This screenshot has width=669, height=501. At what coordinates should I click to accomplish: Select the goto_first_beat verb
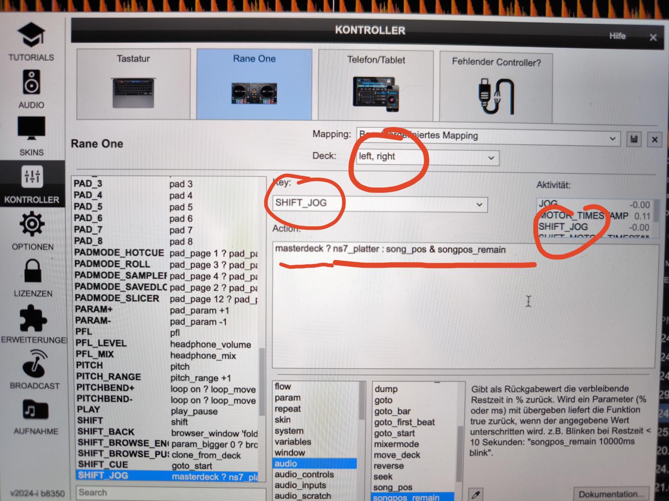pyautogui.click(x=413, y=422)
